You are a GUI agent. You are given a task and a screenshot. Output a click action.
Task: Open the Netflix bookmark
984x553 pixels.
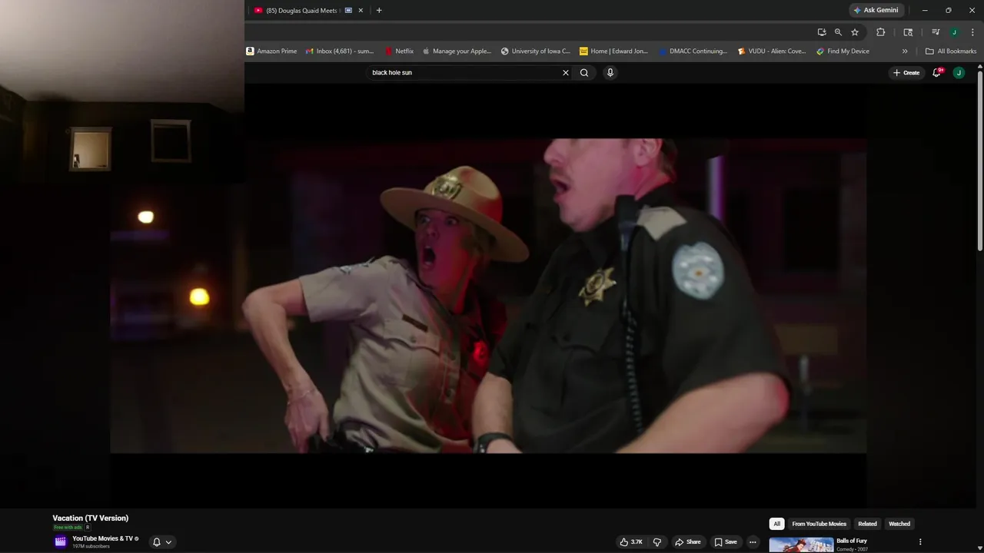click(399, 51)
